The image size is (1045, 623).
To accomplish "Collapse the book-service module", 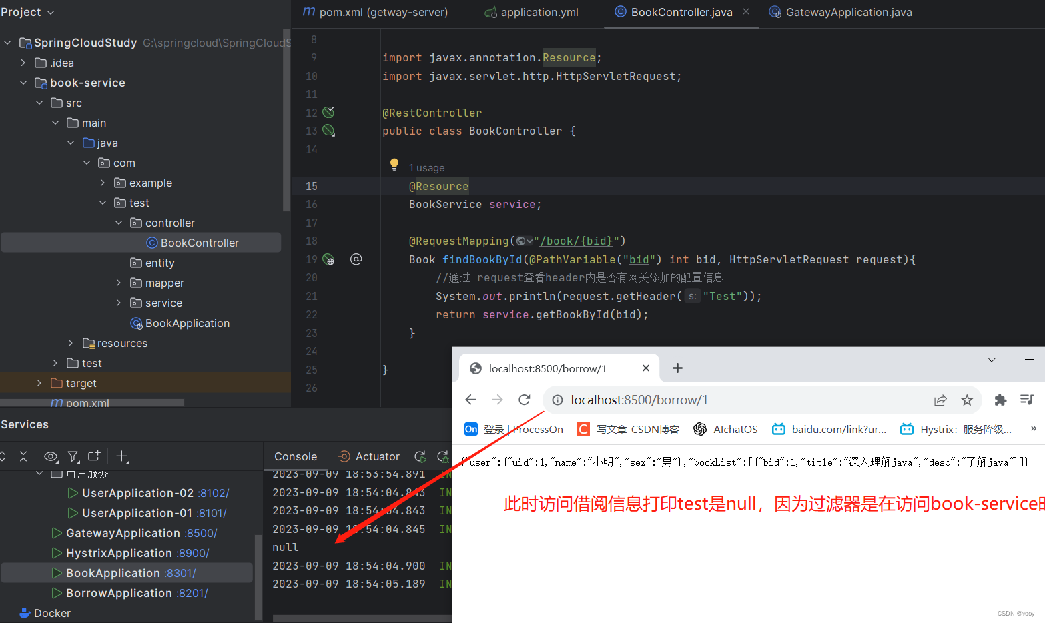I will (23, 83).
